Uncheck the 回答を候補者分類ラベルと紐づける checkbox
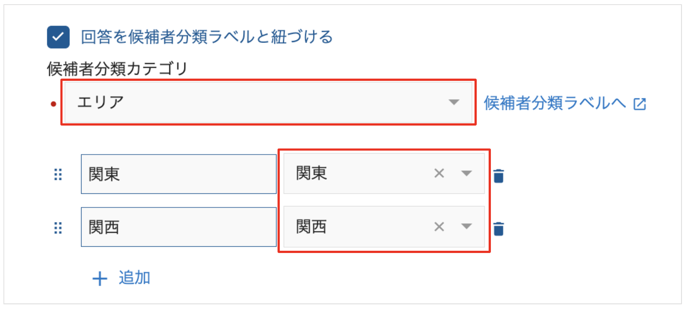Image resolution: width=687 pixels, height=310 pixels. (58, 37)
